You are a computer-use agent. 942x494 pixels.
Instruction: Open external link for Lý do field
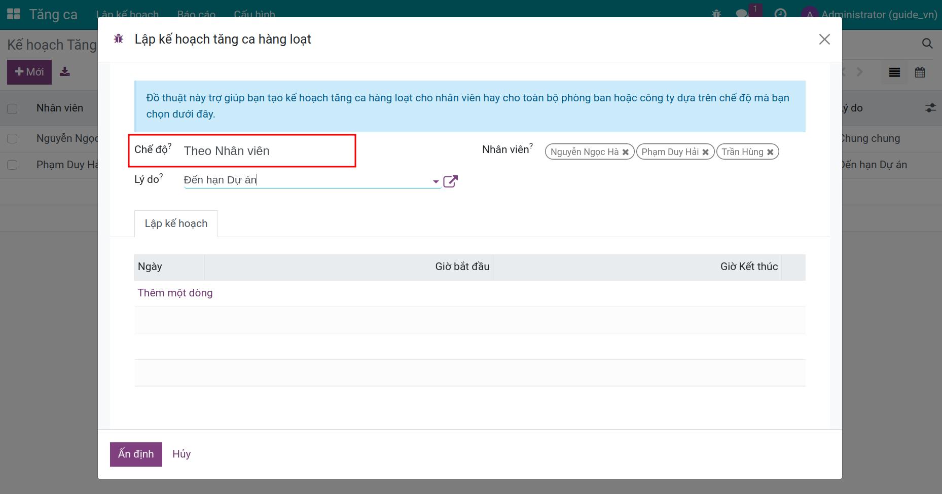point(450,181)
